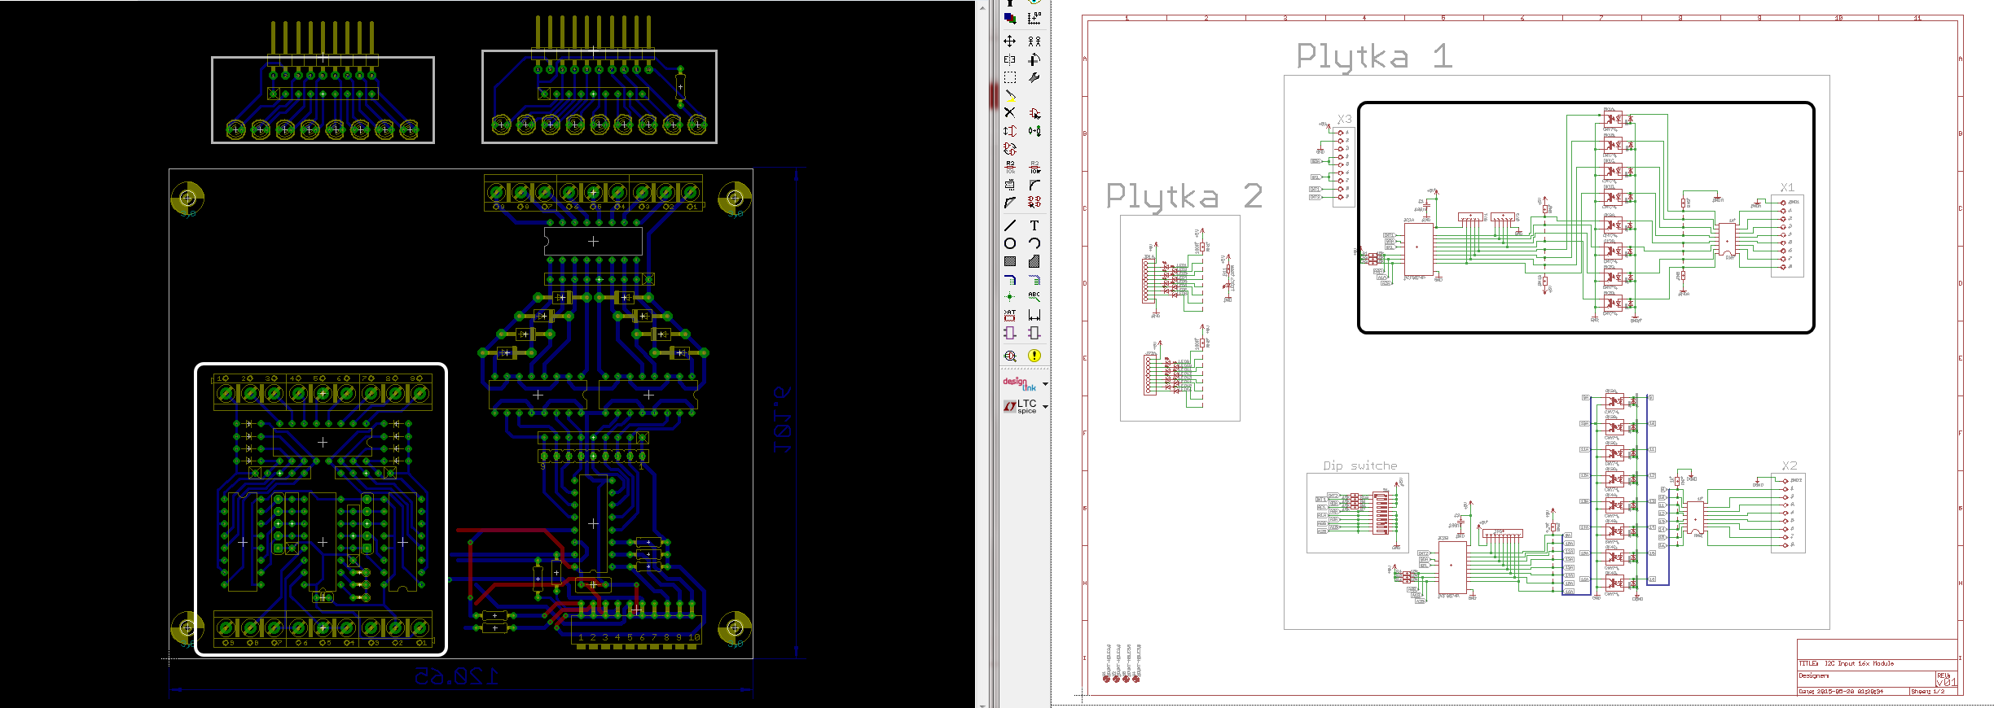Select the Dimension tool
Image resolution: width=1994 pixels, height=708 pixels.
(x=1034, y=315)
